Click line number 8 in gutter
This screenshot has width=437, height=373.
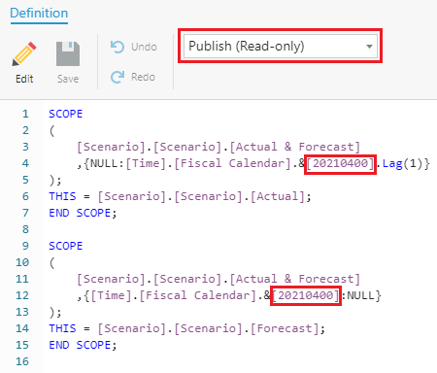click(x=25, y=229)
